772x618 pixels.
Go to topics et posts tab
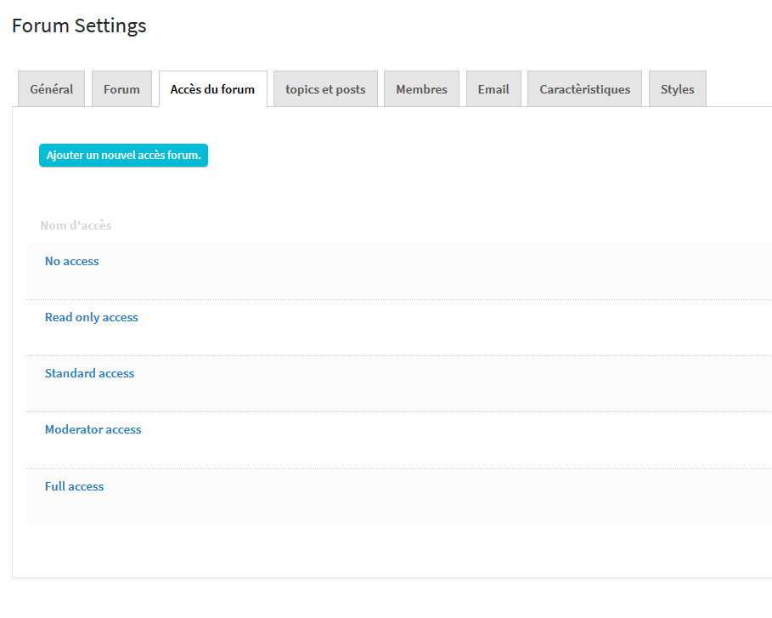point(325,89)
